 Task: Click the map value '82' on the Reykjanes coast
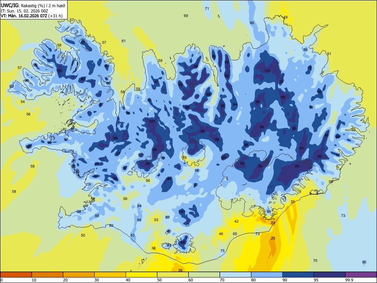[111, 226]
